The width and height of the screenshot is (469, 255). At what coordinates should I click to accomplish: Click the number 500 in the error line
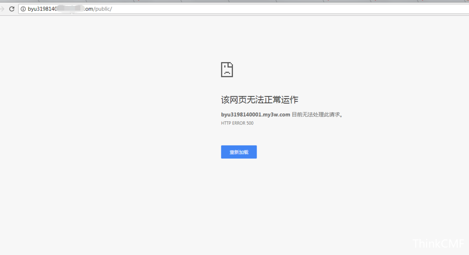[250, 123]
